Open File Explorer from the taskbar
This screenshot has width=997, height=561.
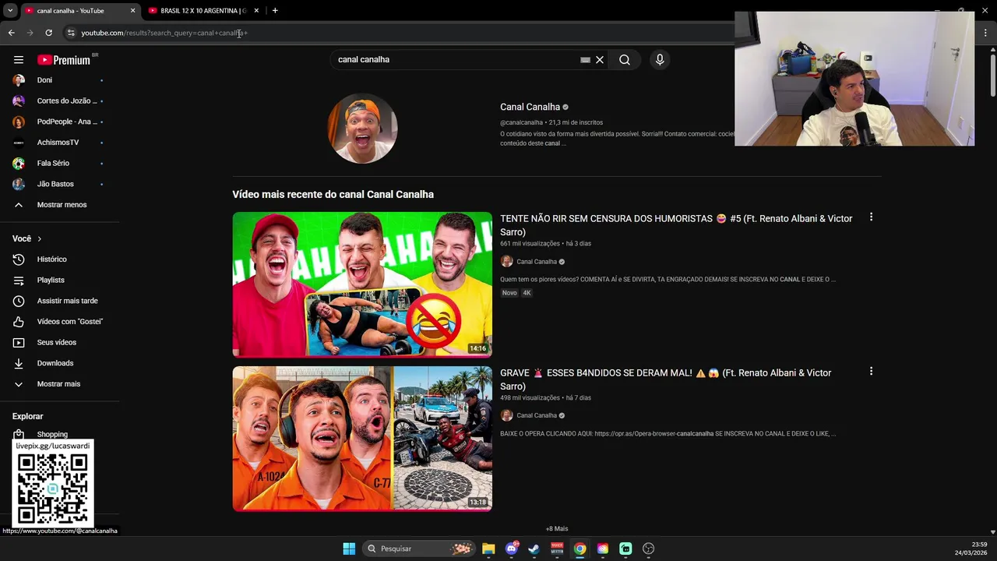[488, 549]
